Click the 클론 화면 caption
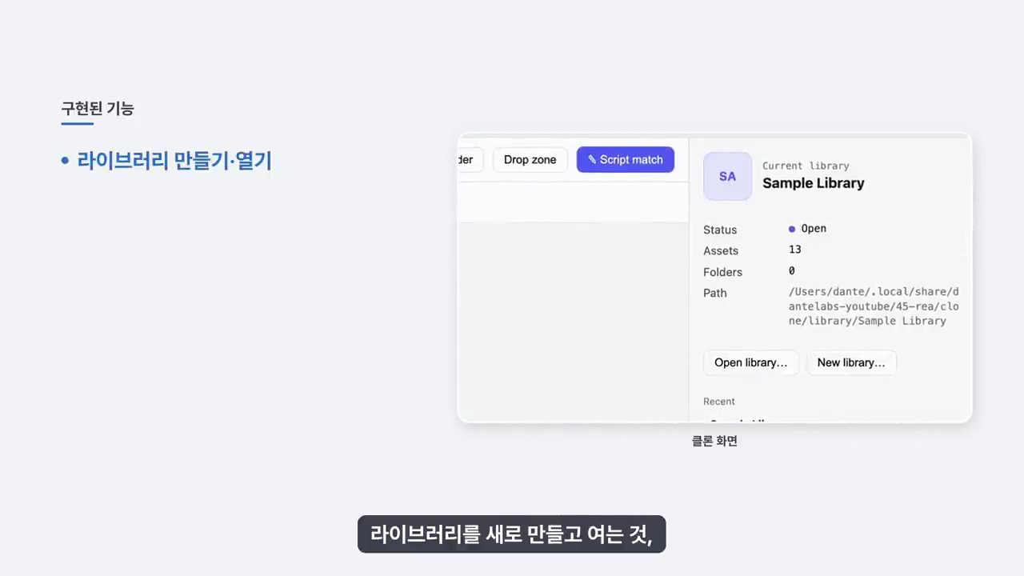Image resolution: width=1024 pixels, height=576 pixels. 714,441
